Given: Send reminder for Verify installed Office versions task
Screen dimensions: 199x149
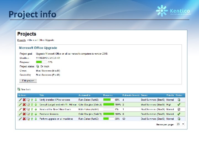Looking at the screenshot, I should click(x=28, y=100).
